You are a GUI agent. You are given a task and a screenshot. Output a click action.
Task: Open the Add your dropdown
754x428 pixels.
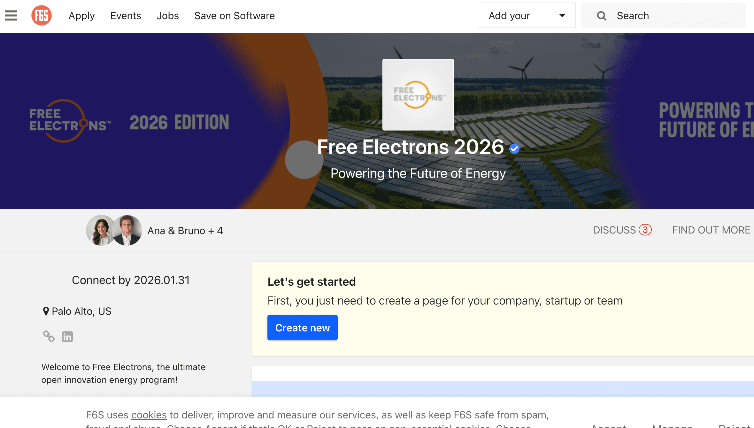pyautogui.click(x=526, y=15)
